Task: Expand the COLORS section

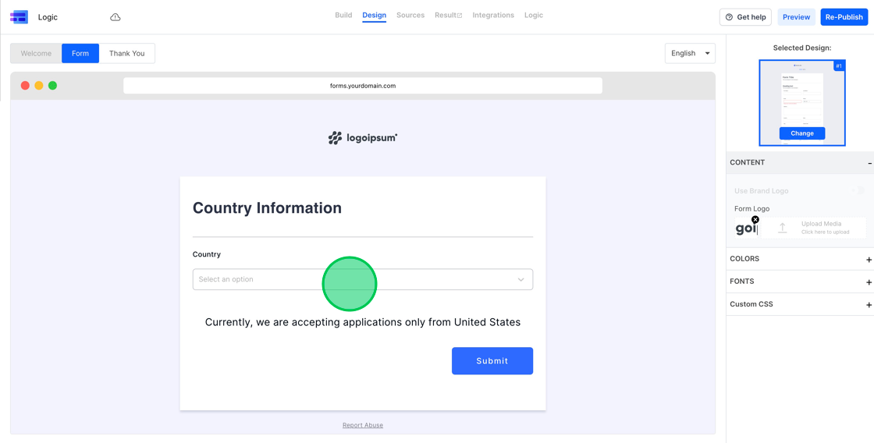Action: point(869,259)
